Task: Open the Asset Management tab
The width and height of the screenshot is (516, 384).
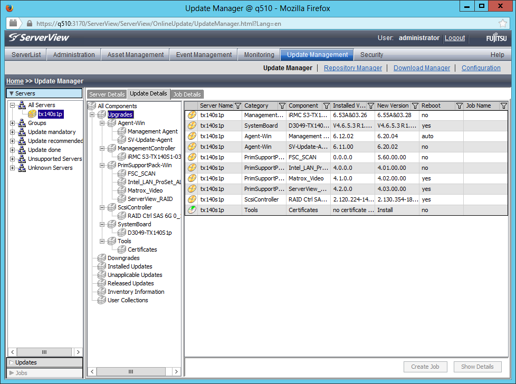Action: 135,55
